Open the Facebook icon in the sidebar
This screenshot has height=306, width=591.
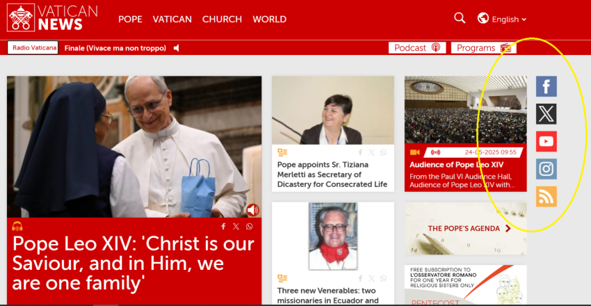click(x=546, y=86)
